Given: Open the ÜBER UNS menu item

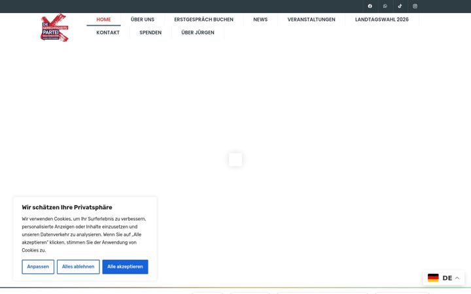Looking at the screenshot, I should tap(143, 20).
